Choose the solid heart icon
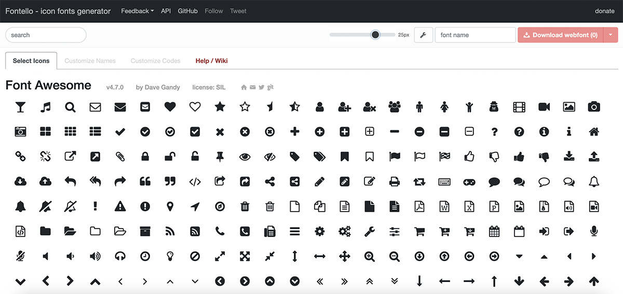Viewport: 623px width, 294px height. pyautogui.click(x=170, y=107)
